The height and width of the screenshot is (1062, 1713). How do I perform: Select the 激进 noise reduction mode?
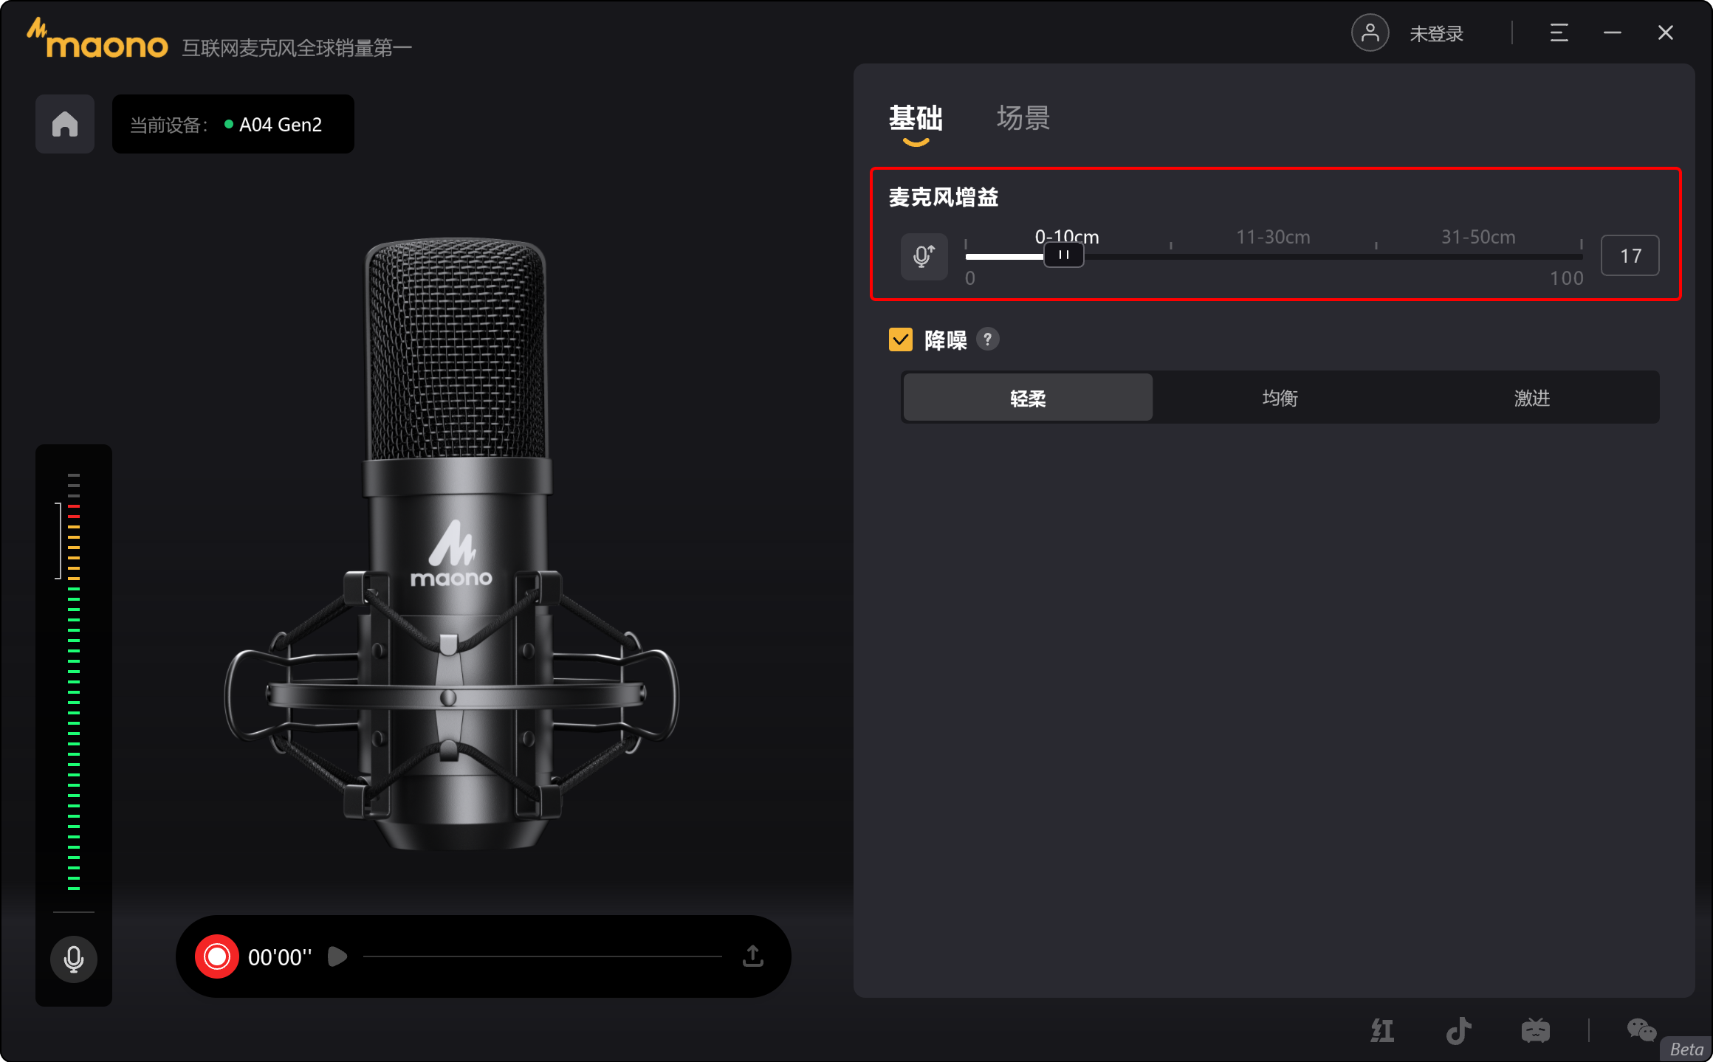(1531, 398)
